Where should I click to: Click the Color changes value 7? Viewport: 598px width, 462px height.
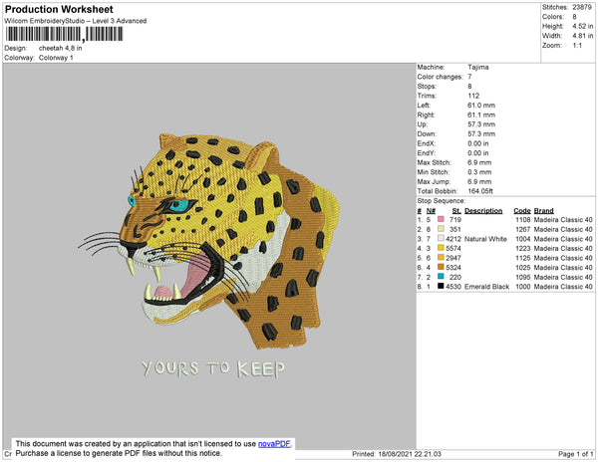469,77
